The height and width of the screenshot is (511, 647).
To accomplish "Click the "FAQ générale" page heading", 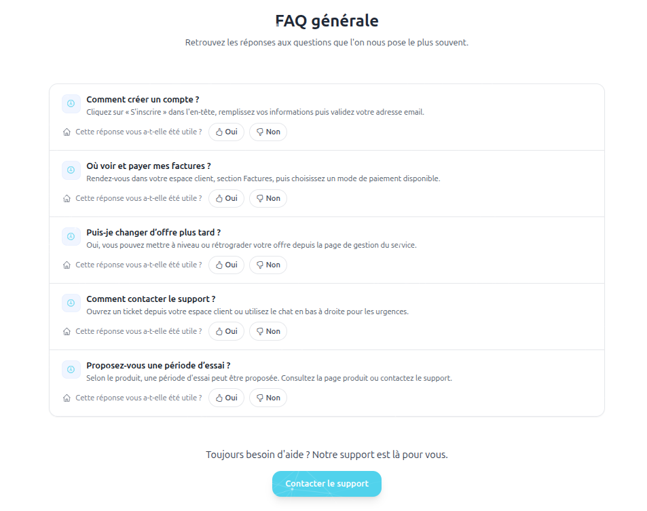I will [x=327, y=21].
